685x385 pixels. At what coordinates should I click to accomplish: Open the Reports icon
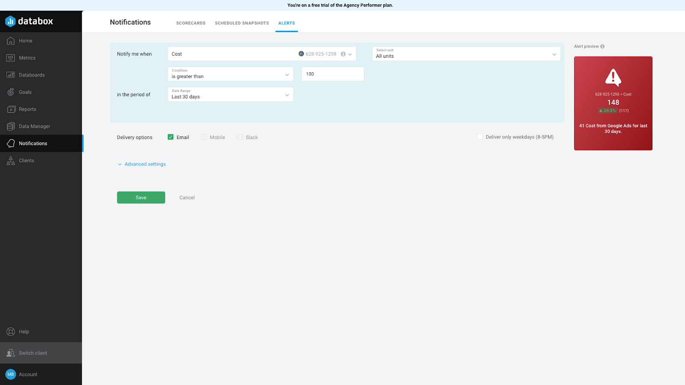click(11, 109)
